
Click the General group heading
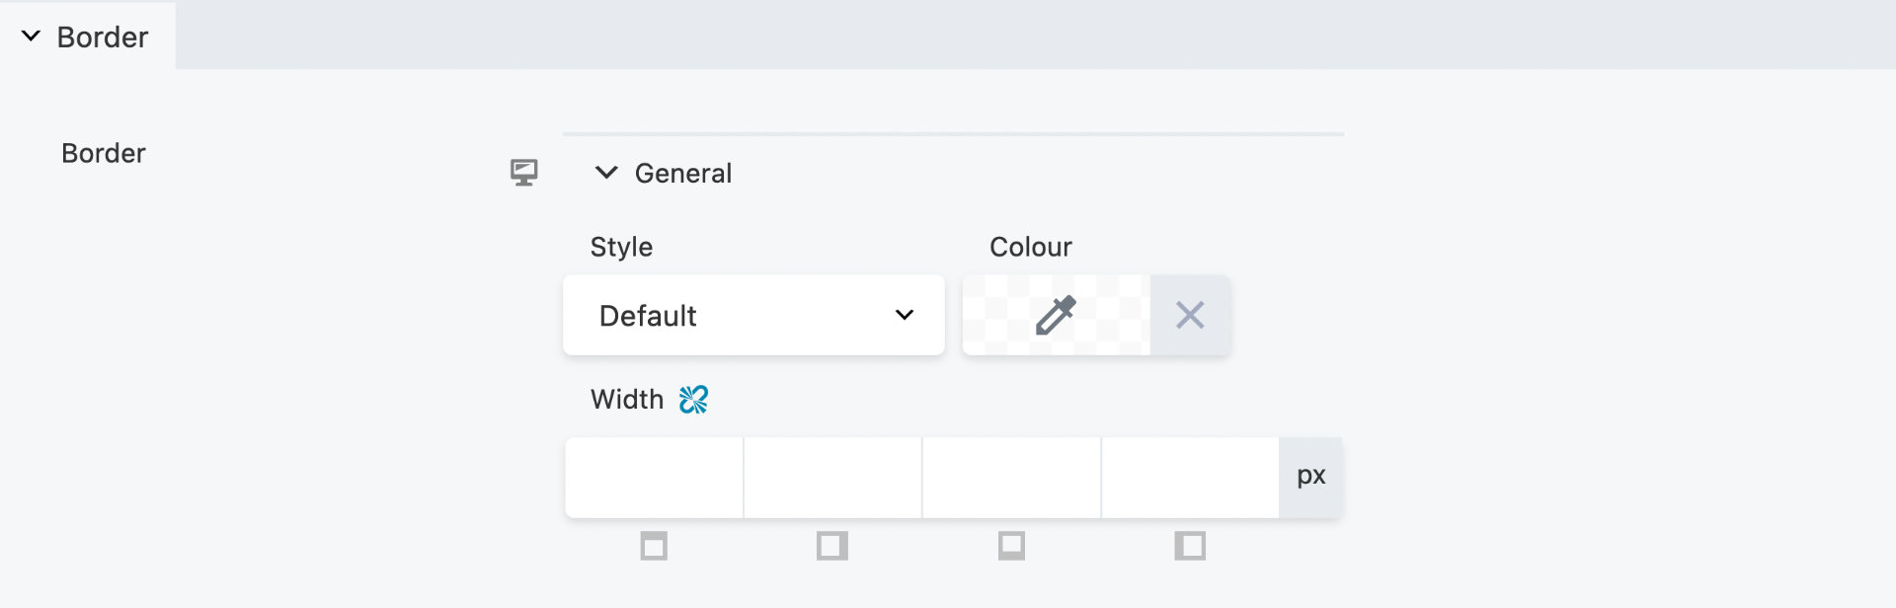pyautogui.click(x=682, y=174)
